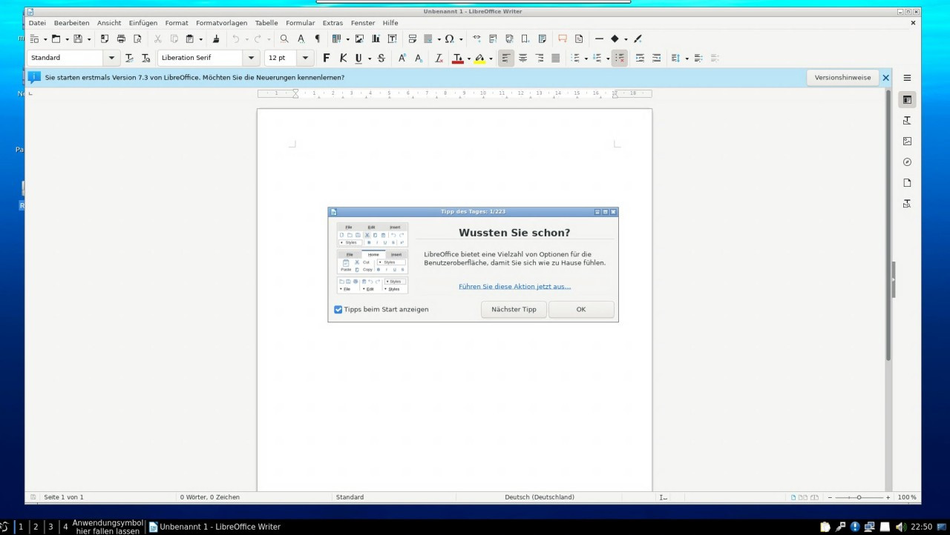Toggle Bold formatting button

point(326,58)
